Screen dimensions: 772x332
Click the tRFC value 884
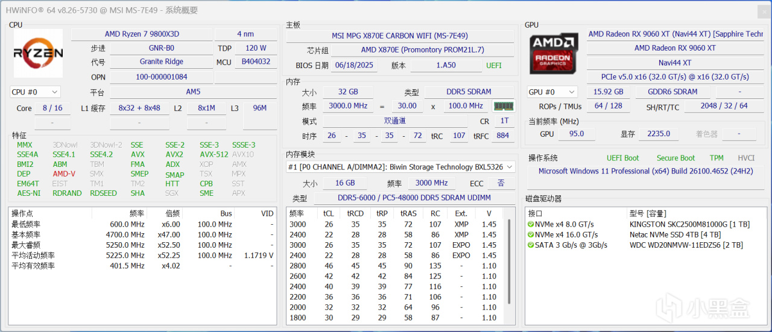502,136
